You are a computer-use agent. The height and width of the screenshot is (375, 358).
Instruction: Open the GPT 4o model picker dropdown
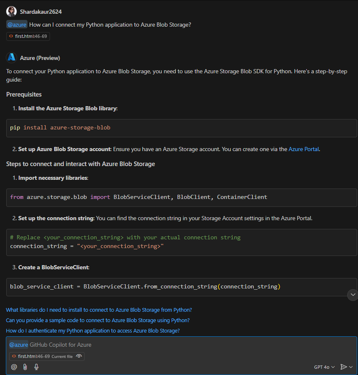click(x=324, y=367)
